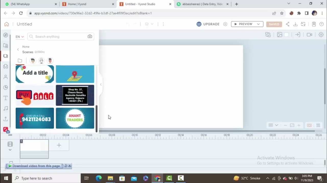327x183 pixels.
Task: Open scene settings gear icon
Action: [x=321, y=35]
